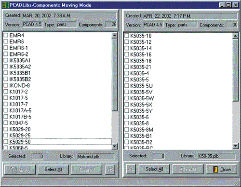This screenshot has width=241, height=187.
Task: Maximize the PCADLibs window
Action: 228,5
